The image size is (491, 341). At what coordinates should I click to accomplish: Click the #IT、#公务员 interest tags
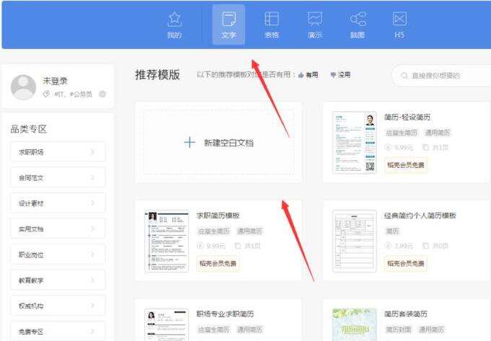tap(74, 94)
